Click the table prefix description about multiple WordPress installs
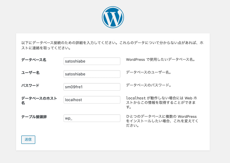 click(x=162, y=121)
